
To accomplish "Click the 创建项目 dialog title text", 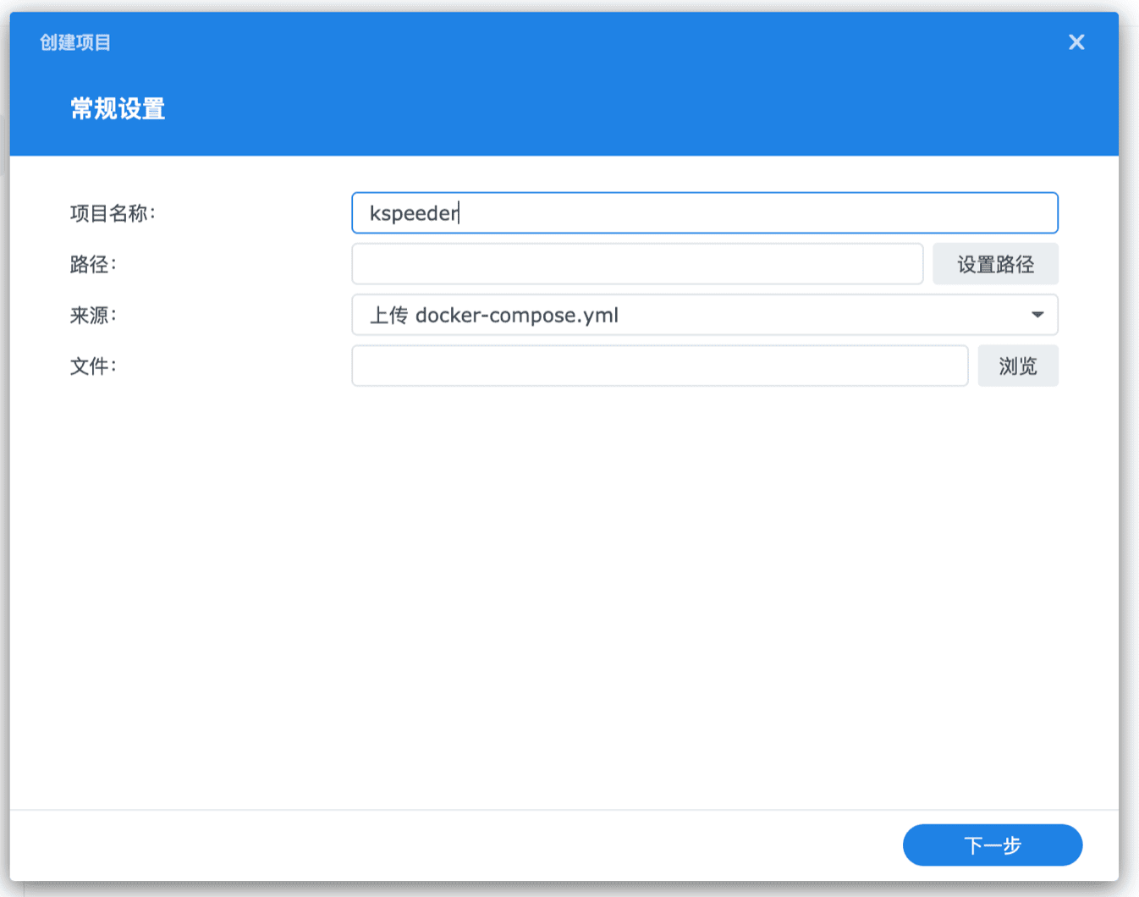I will (x=75, y=42).
